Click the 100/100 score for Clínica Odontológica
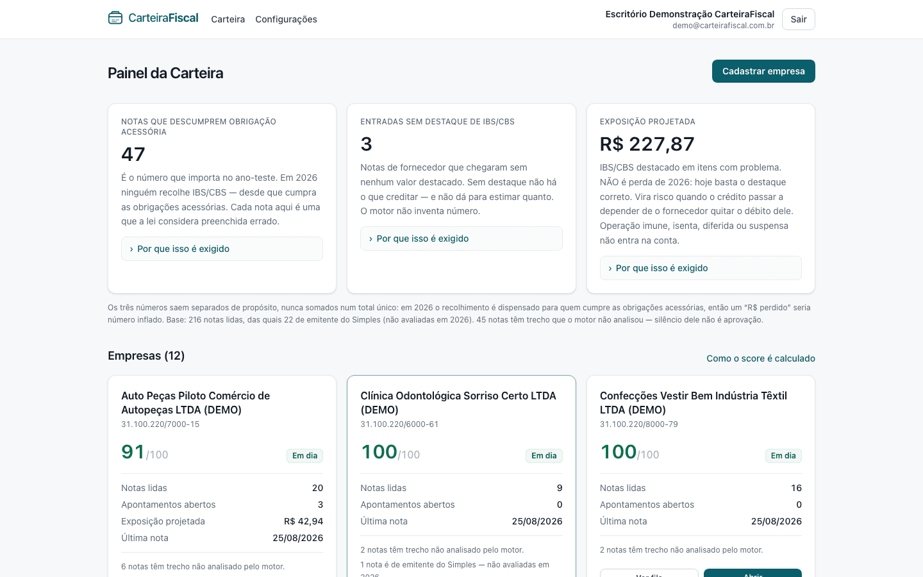This screenshot has height=577, width=923. [390, 452]
